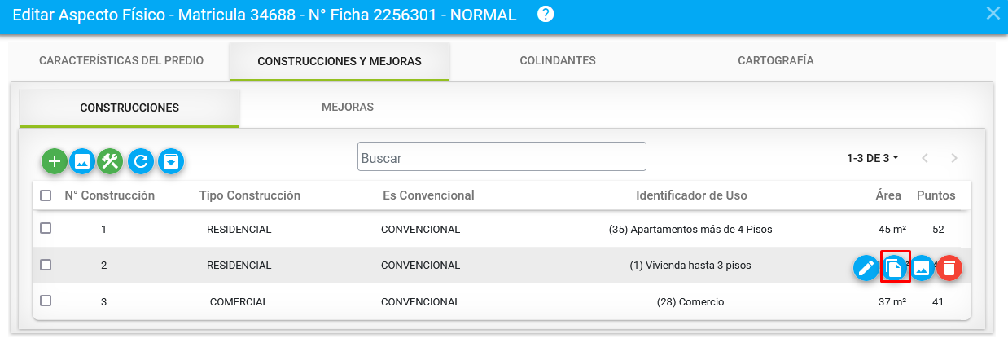1008x338 pixels.
Task: Toggle the select-all header checkbox
Action: [46, 195]
